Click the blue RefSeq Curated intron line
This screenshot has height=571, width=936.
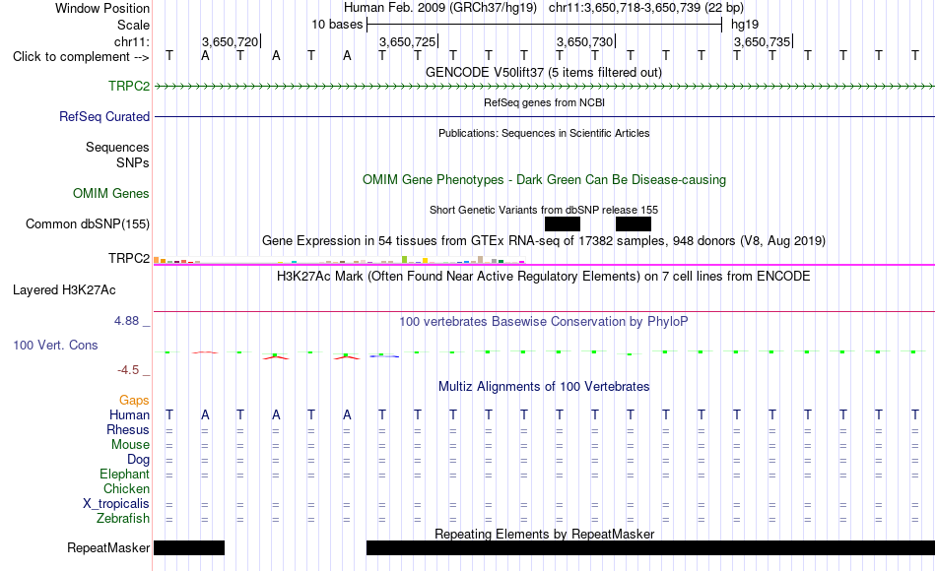544,116
